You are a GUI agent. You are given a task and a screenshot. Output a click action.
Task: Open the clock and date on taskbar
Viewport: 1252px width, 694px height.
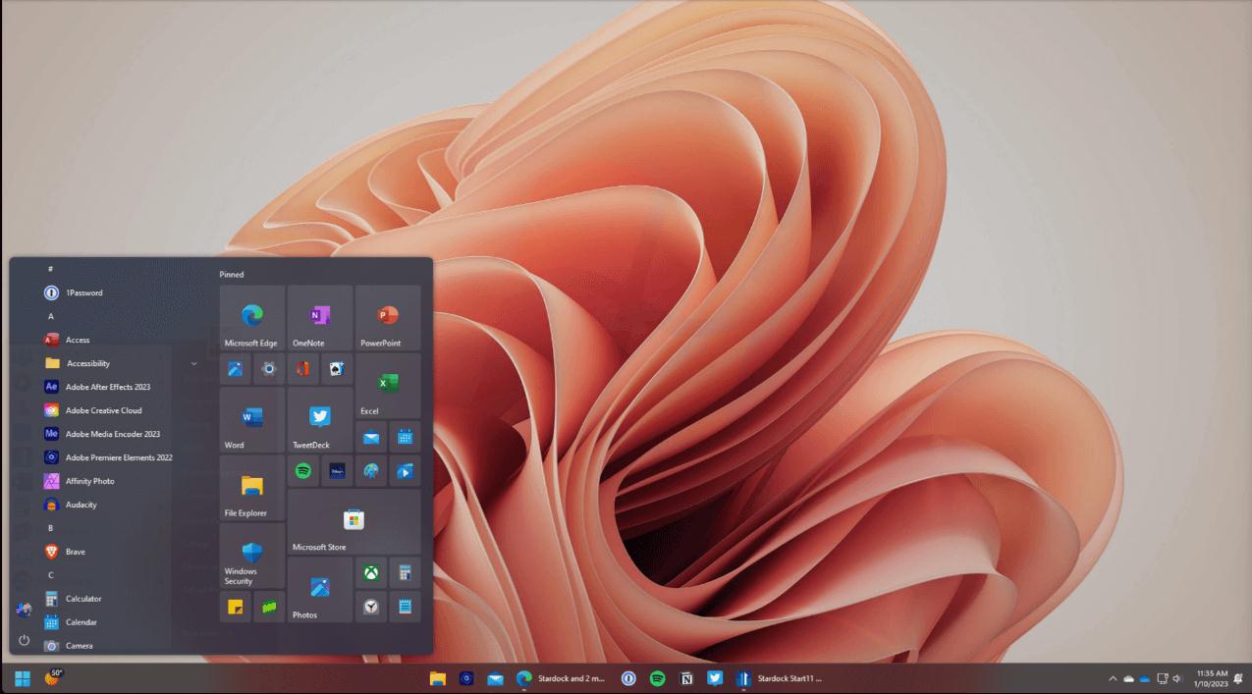[x=1212, y=678]
